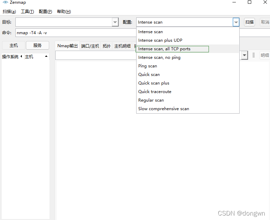The width and height of the screenshot is (270, 220).
Task: Click the 主机 hosts button
Action: point(14,46)
